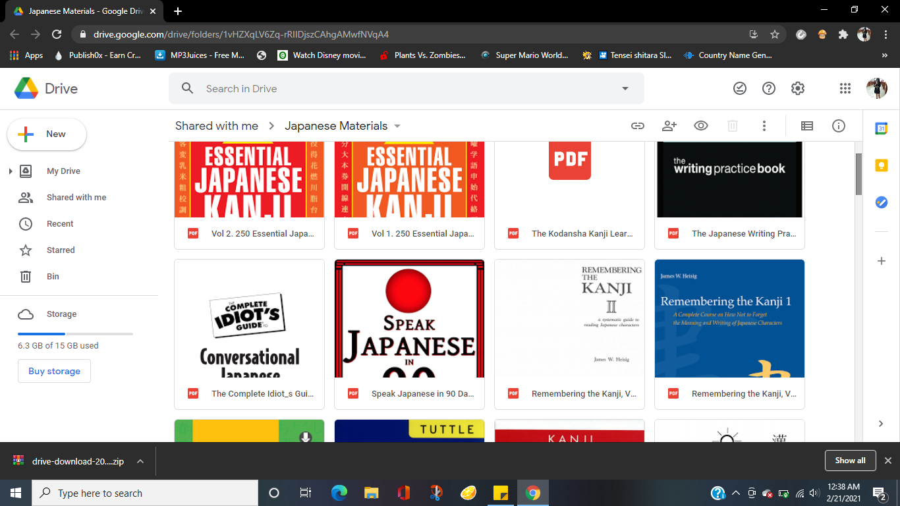Select The Kodansha Kanji Learner file
The width and height of the screenshot is (900, 506).
tap(569, 196)
